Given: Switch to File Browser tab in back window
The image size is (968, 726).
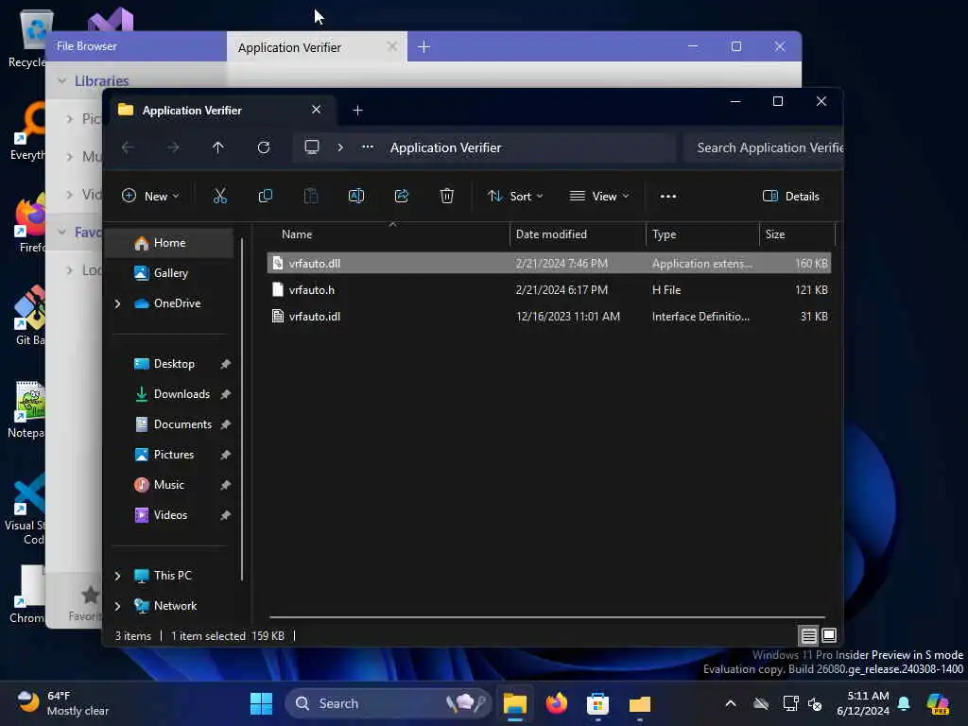Looking at the screenshot, I should (x=137, y=46).
